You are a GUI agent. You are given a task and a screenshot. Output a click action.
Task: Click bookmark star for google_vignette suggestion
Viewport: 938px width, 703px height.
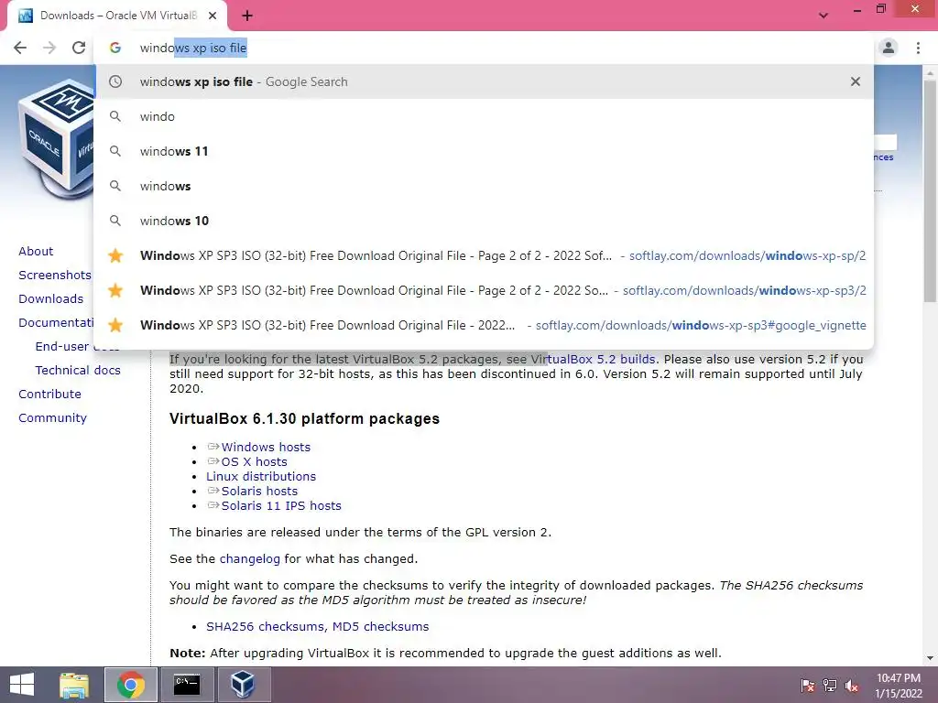pyautogui.click(x=115, y=325)
